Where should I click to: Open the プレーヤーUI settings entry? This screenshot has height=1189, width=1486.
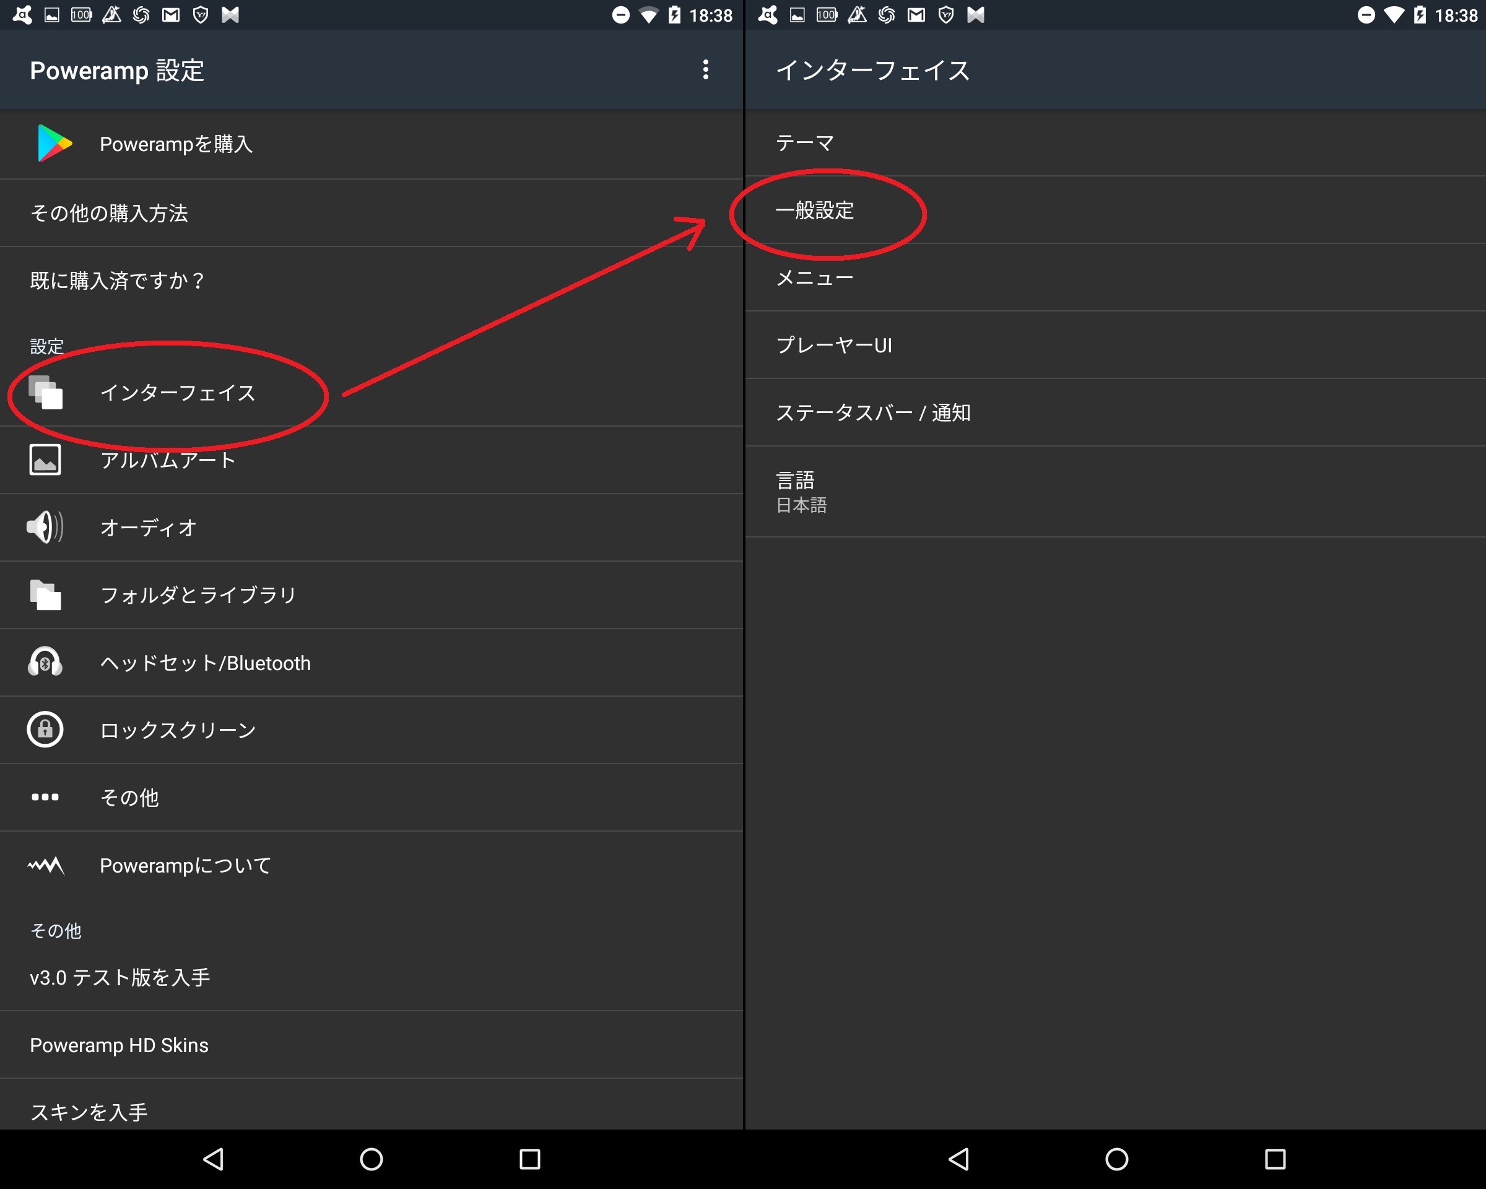tap(1115, 346)
